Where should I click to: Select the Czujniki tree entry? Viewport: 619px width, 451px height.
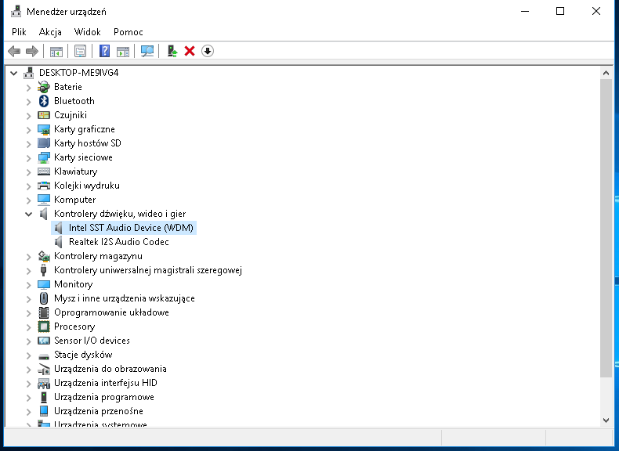[71, 115]
